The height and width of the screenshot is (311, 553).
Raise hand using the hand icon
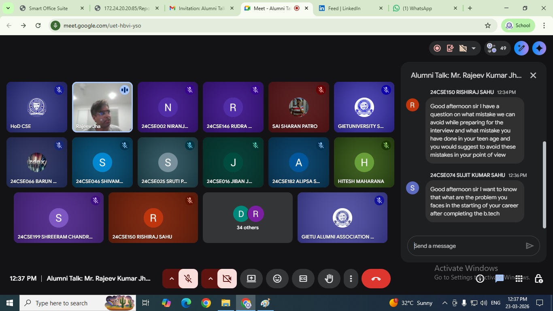pos(329,279)
